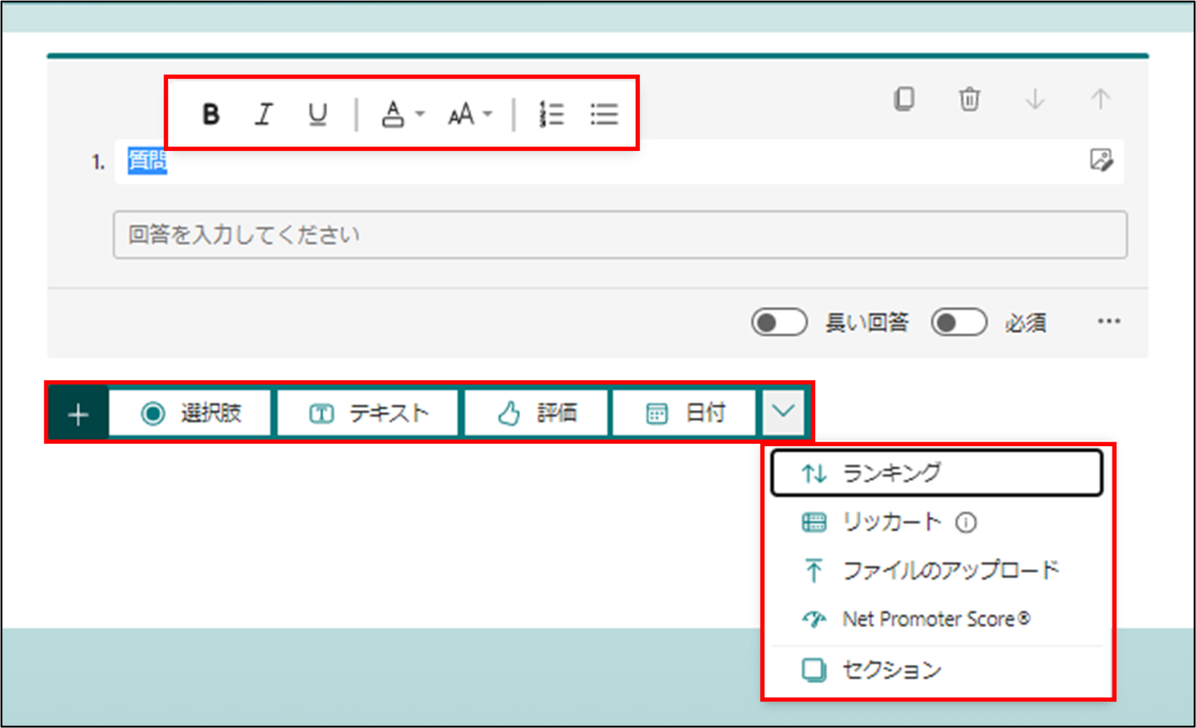The width and height of the screenshot is (1196, 728).
Task: Move the question up using the up arrow
Action: coord(1100,100)
